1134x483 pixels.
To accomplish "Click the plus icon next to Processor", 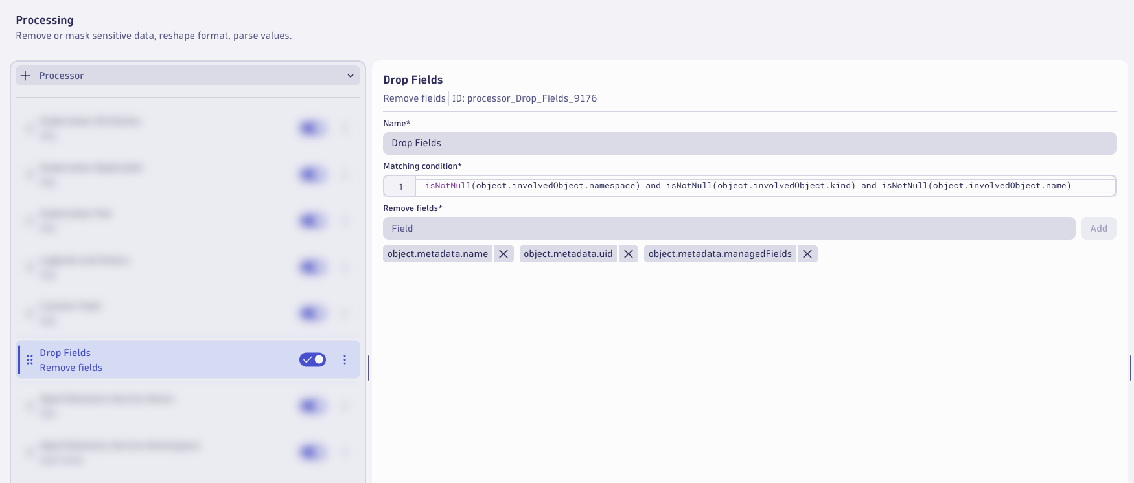I will [x=25, y=76].
